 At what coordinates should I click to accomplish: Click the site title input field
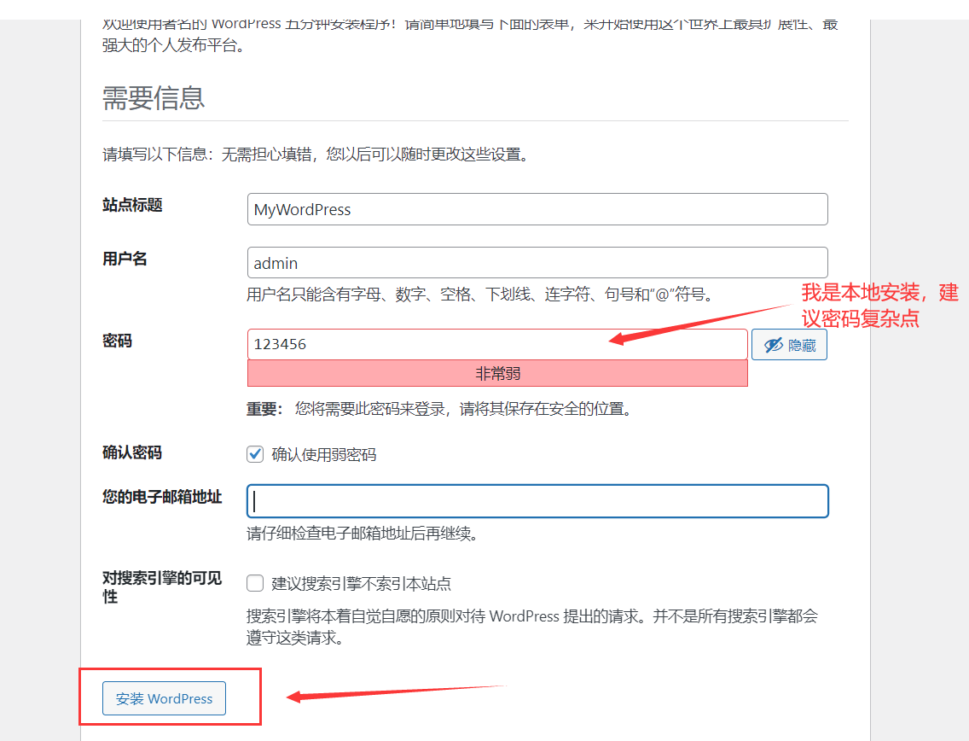[537, 209]
